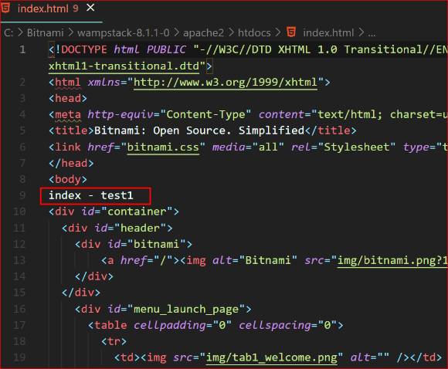Click the HTML5 icon in the breadcrumb
The image size is (448, 369).
[291, 32]
